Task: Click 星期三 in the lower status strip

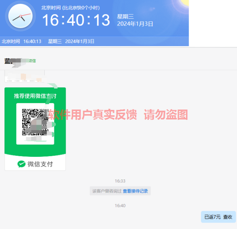Action: (x=55, y=41)
